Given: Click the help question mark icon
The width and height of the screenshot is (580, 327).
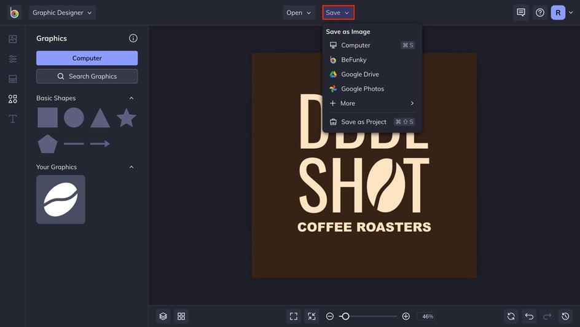Looking at the screenshot, I should (539, 12).
